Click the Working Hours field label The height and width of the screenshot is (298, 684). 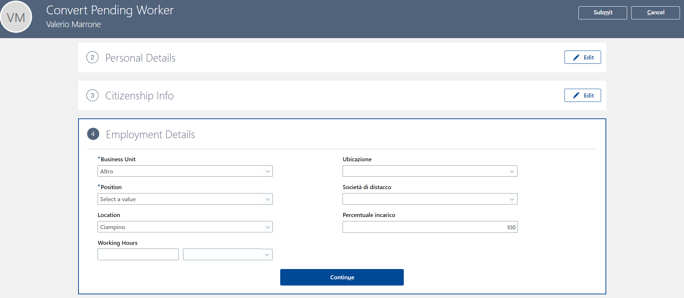[x=117, y=243]
